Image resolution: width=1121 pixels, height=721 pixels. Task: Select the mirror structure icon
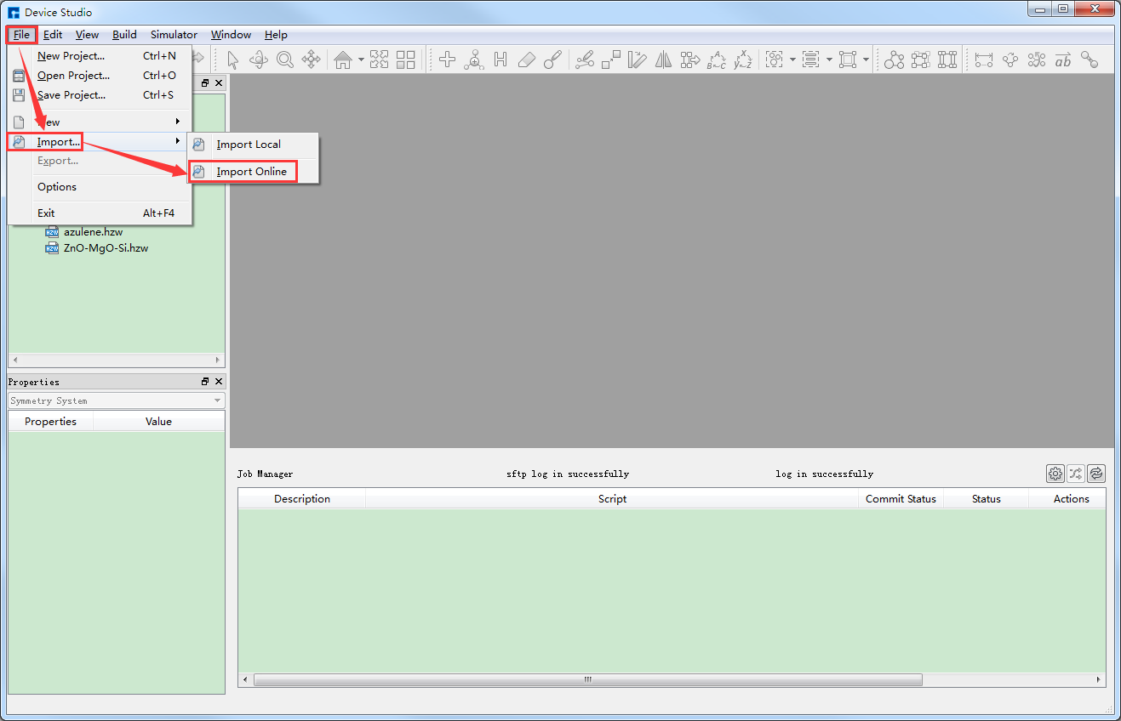click(664, 60)
